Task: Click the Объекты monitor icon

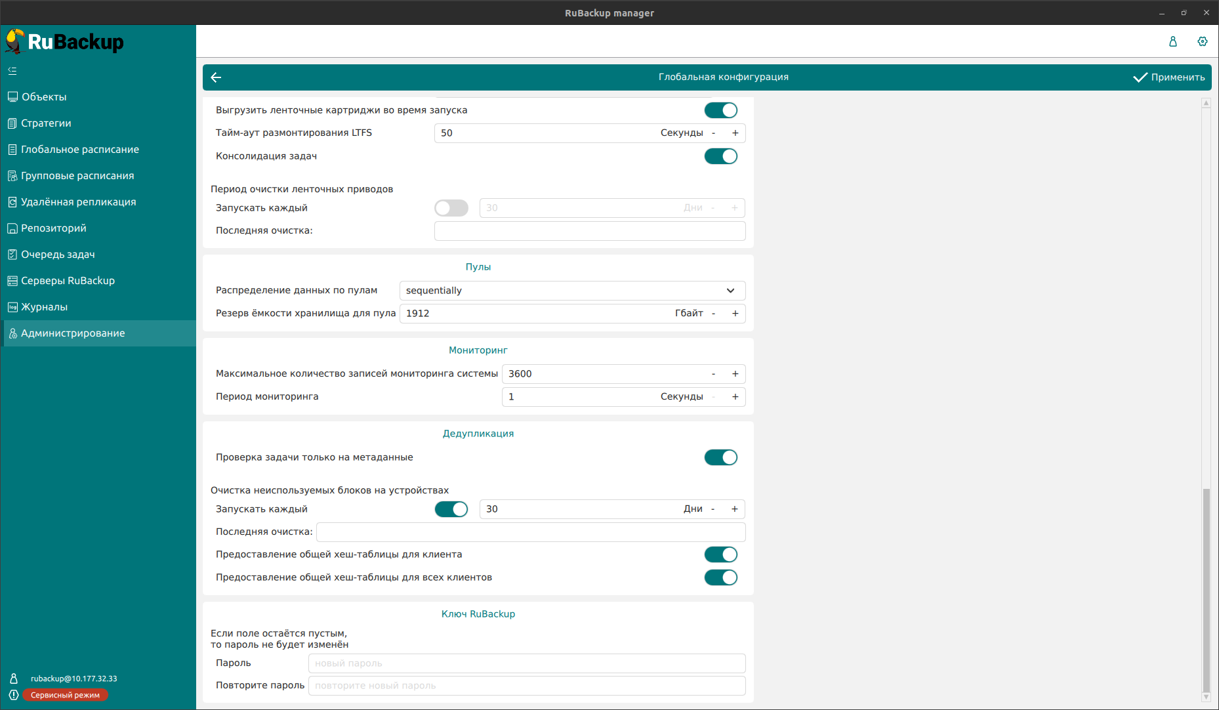Action: point(12,97)
